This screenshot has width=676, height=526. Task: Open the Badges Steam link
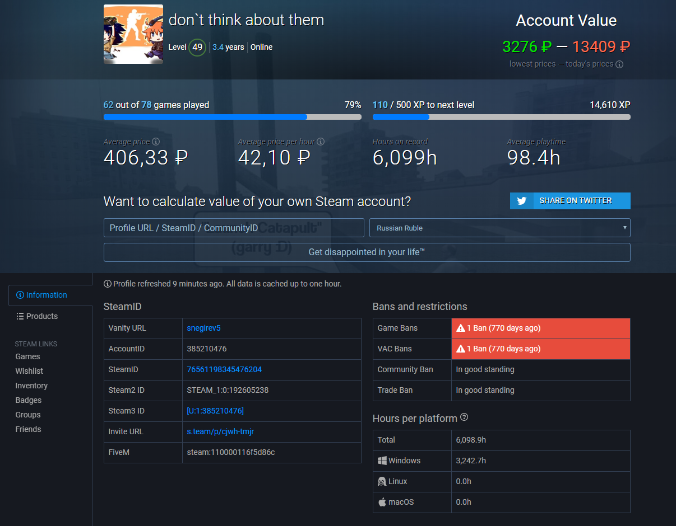tap(29, 400)
